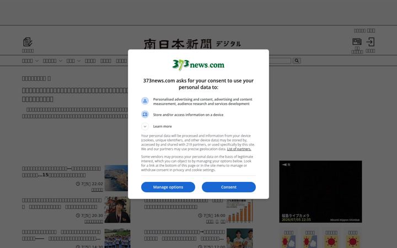Click the Learn more label
This screenshot has width=397, height=248.
162,126
